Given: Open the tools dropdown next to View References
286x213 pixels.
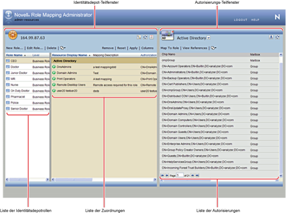Looking at the screenshot, I should [x=214, y=48].
